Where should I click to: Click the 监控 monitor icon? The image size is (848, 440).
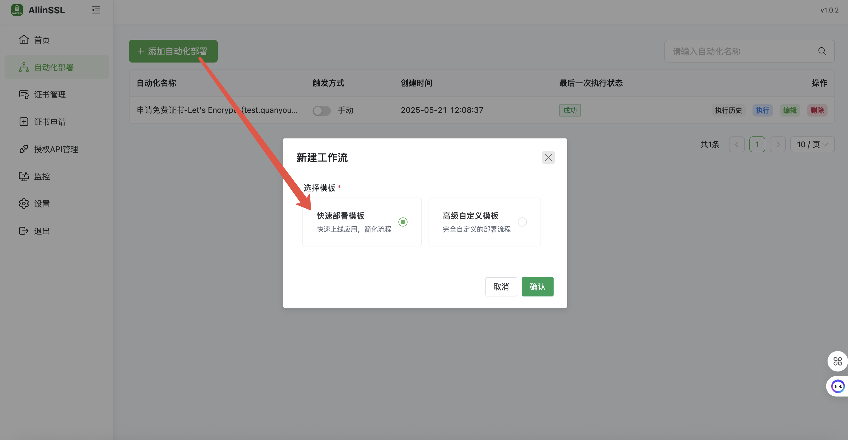24,176
